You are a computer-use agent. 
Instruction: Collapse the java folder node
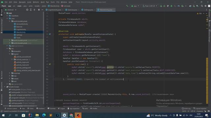pyautogui.click(x=7, y=18)
